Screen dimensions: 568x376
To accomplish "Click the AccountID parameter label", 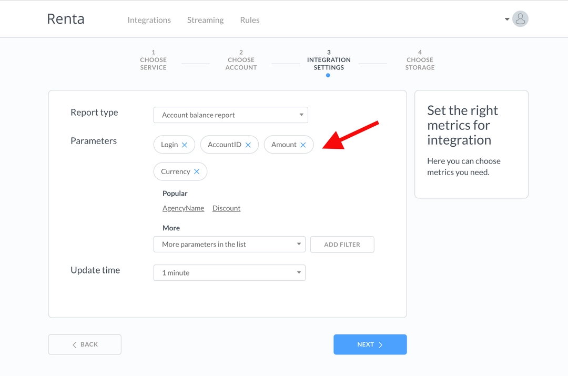I will (x=225, y=145).
